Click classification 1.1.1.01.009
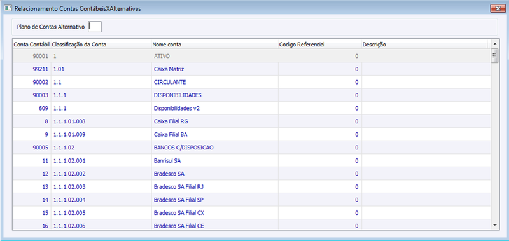 coord(69,134)
